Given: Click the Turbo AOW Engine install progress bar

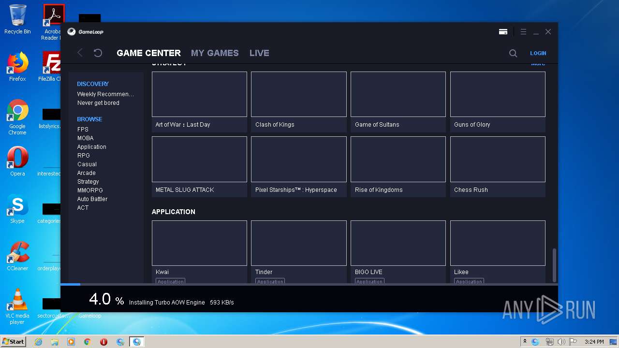Looking at the screenshot, I should click(309, 284).
